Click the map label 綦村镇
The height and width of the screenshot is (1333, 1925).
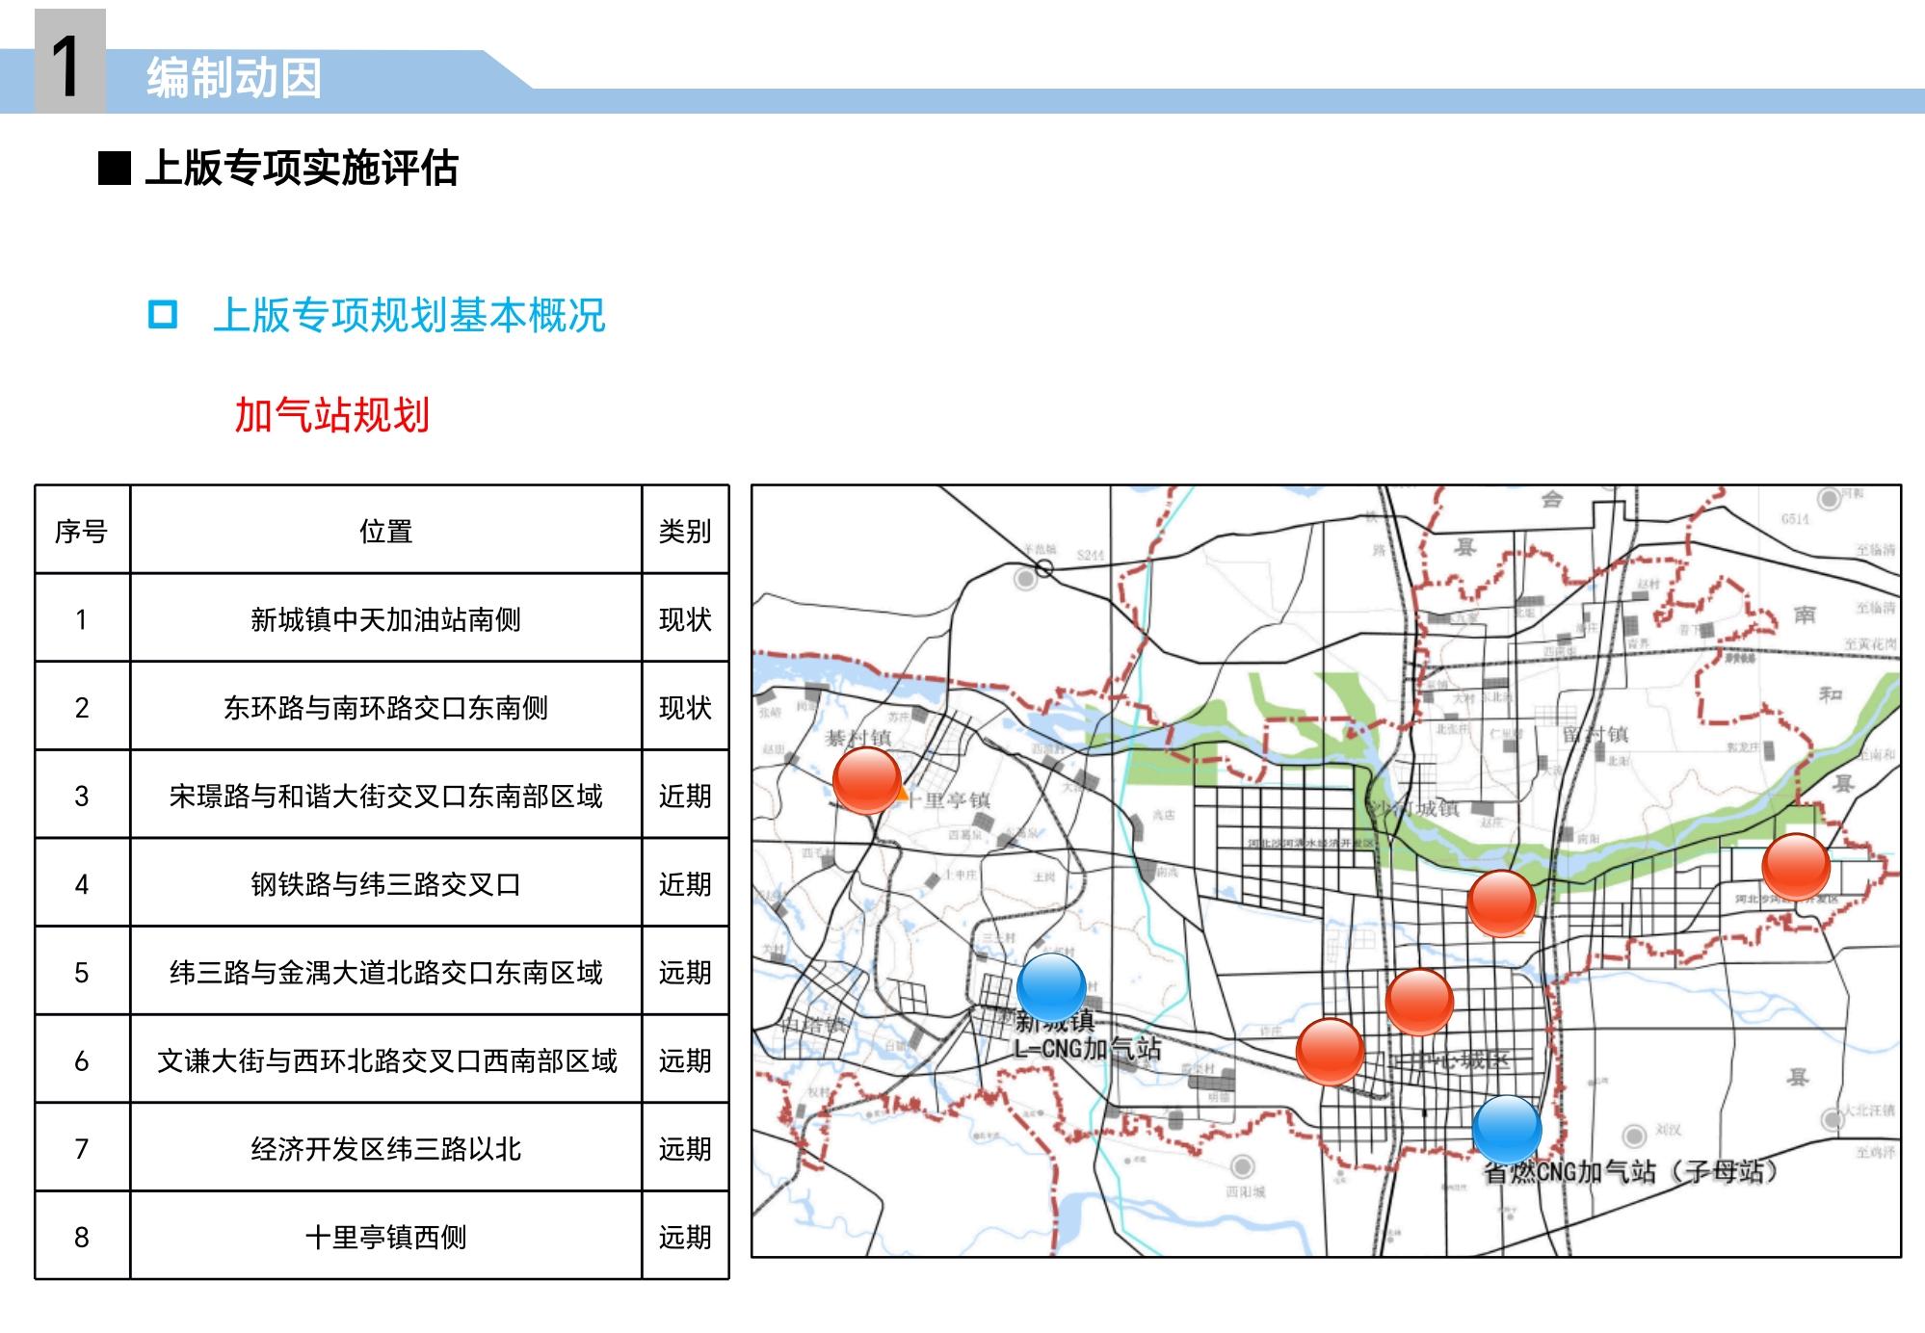[857, 738]
